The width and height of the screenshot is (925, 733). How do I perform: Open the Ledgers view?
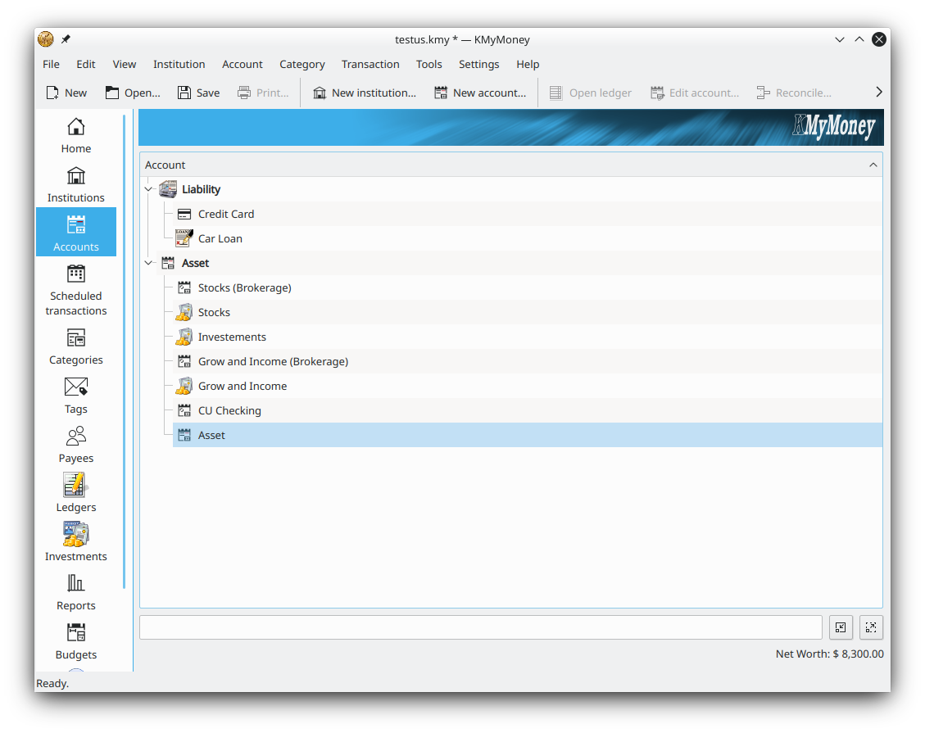point(75,494)
